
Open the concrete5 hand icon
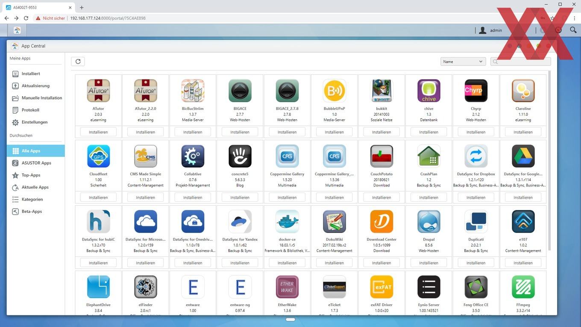240,156
